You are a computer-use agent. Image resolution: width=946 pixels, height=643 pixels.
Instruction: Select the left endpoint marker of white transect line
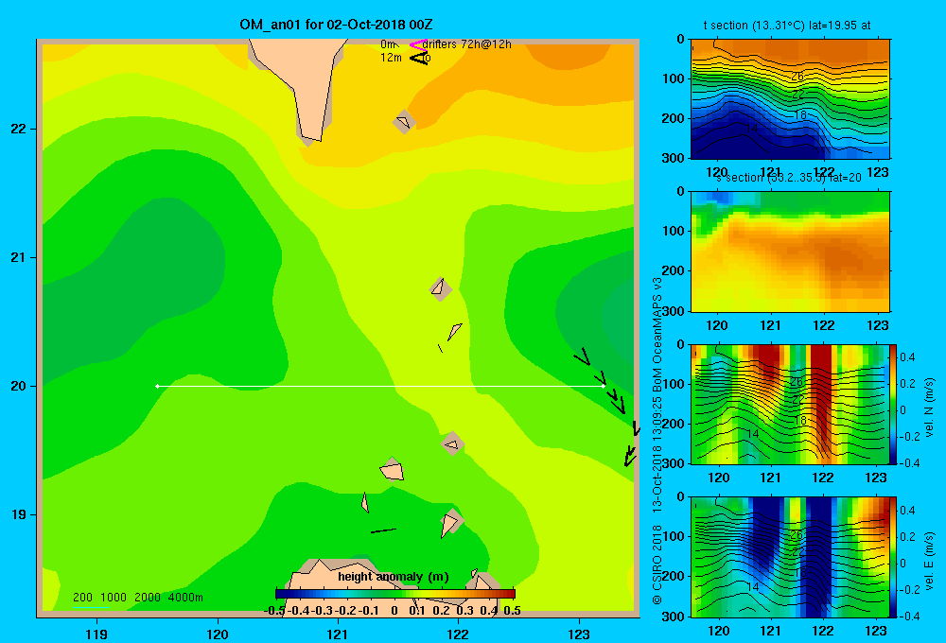157,386
